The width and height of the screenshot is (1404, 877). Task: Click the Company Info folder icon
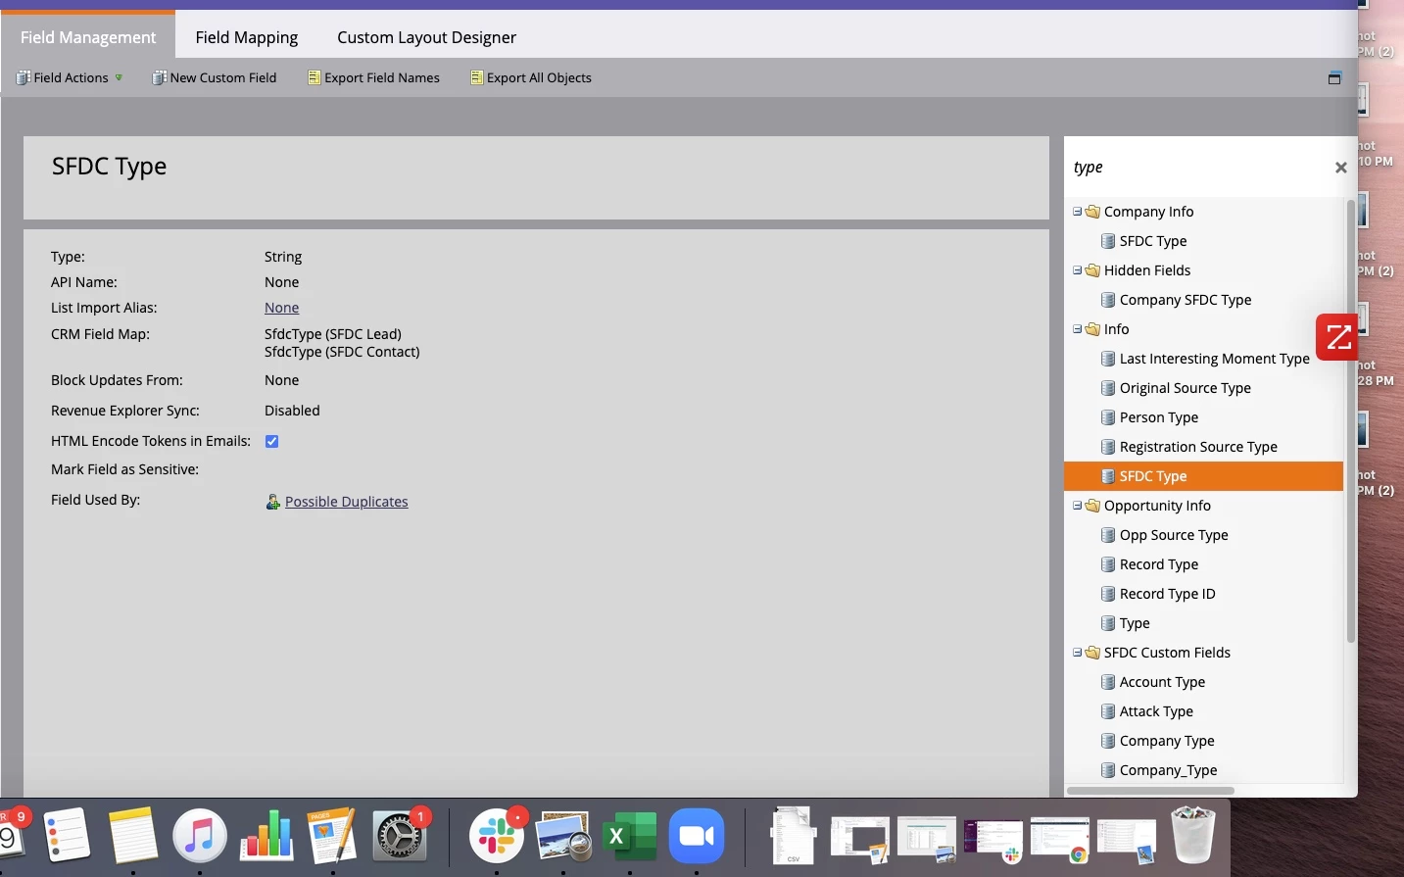click(1092, 212)
